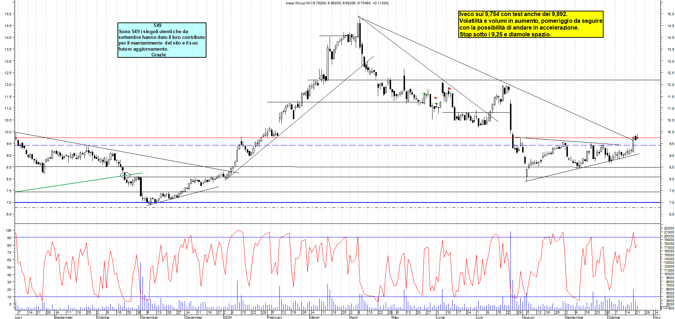Click the 'June' label on the date axis
Image resolution: width=675 pixels, height=319 pixels.
(x=441, y=317)
